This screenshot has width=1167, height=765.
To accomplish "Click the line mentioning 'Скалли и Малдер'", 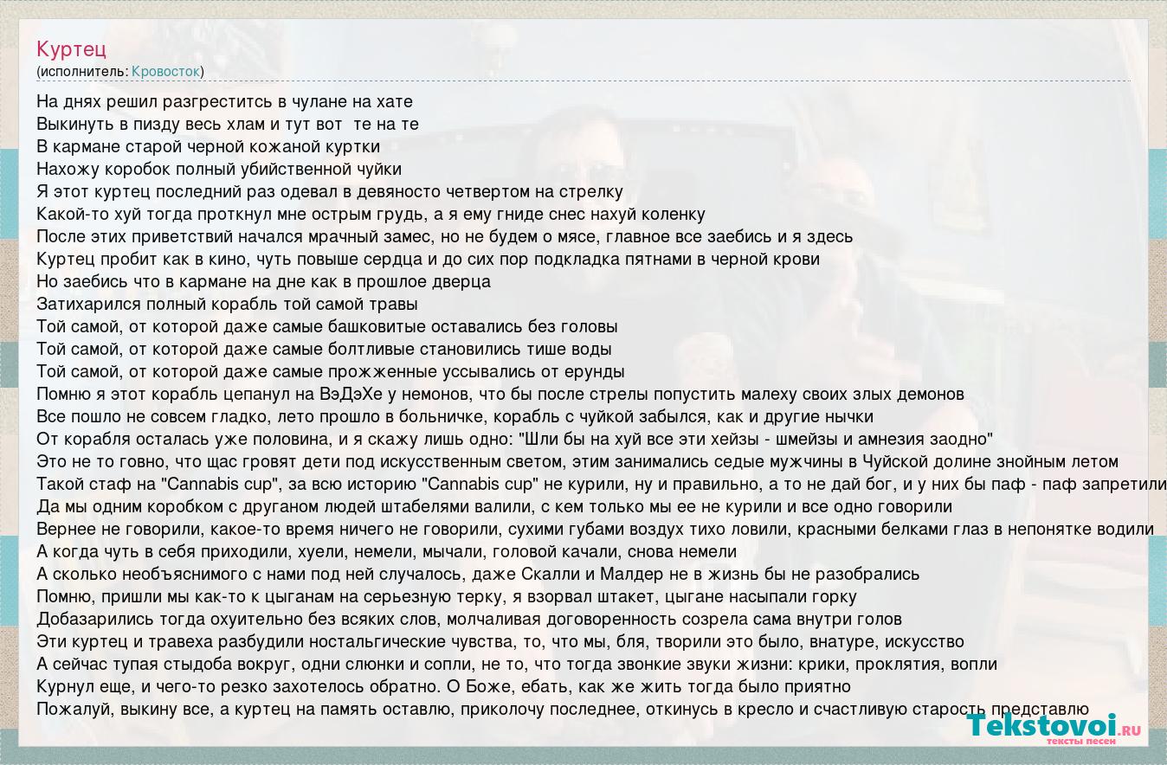I will tap(478, 574).
